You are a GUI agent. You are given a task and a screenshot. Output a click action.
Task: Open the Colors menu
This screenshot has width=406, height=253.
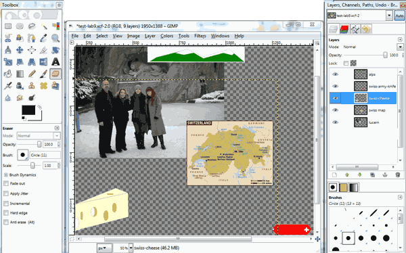tap(166, 36)
